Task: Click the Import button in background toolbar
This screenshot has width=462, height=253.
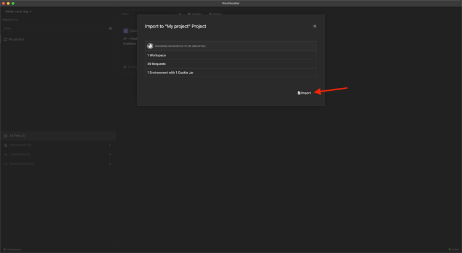Action: coord(216,14)
